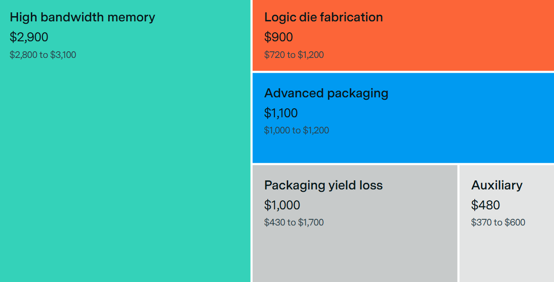Viewport: 554px width, 282px height.
Task: Click the Auxiliary title
Action: click(497, 185)
